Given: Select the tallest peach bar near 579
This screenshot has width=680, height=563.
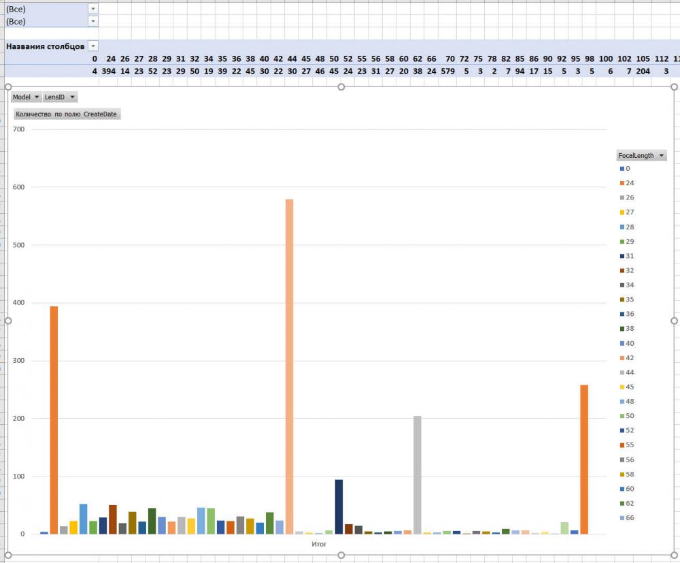Looking at the screenshot, I should point(289,367).
